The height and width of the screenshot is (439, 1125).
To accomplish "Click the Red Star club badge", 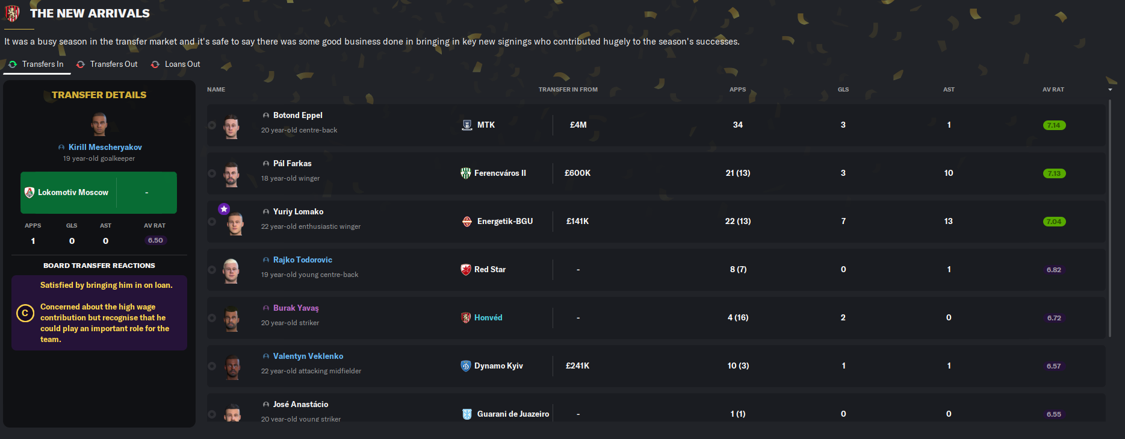I will (466, 270).
